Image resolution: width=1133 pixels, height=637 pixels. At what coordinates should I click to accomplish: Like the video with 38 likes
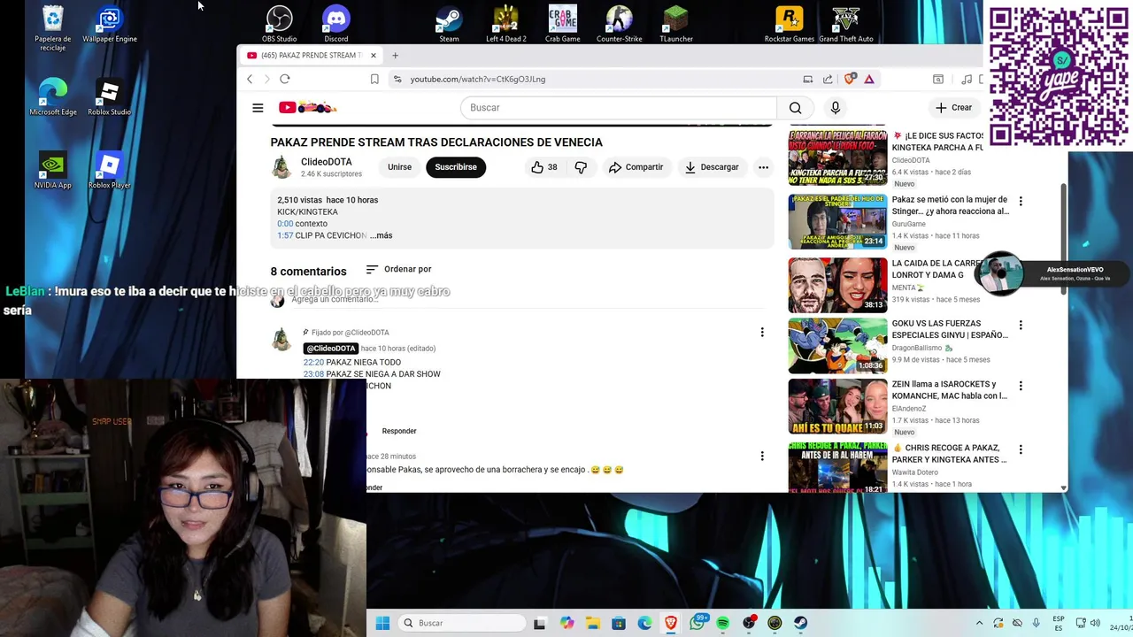(544, 167)
